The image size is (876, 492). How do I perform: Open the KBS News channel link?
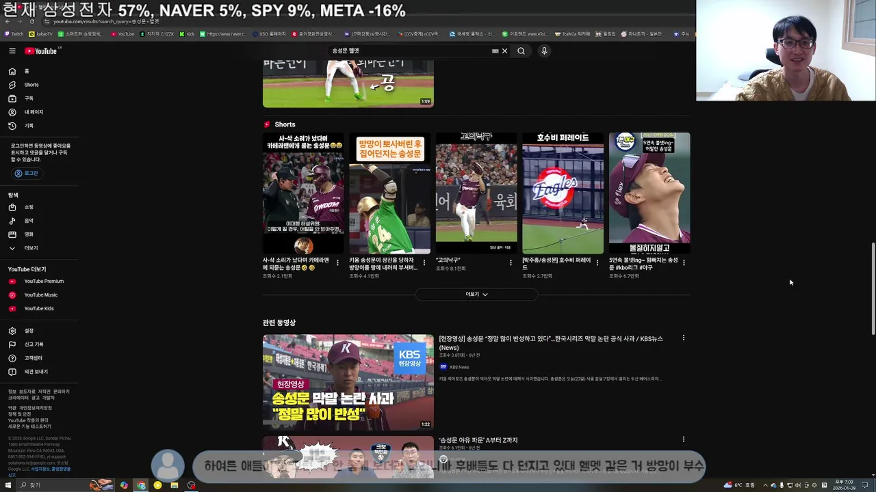pos(459,368)
